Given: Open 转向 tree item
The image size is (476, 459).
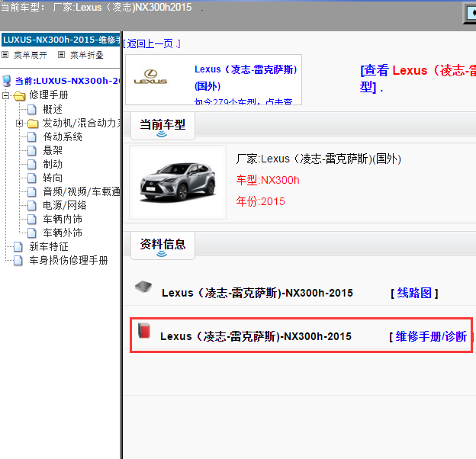Looking at the screenshot, I should coord(53,178).
